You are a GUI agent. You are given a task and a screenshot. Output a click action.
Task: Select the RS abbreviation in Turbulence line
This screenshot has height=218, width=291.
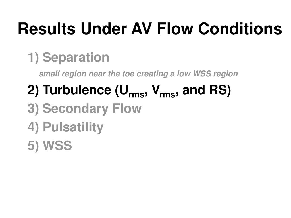click(x=218, y=90)
